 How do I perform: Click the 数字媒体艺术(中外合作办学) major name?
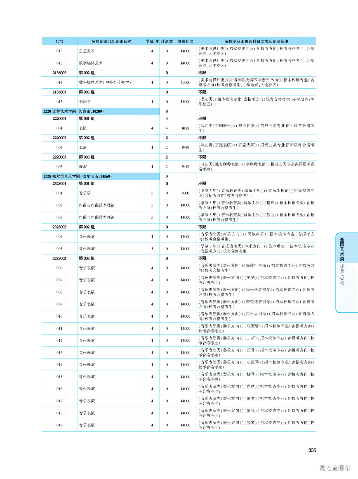(x=105, y=82)
